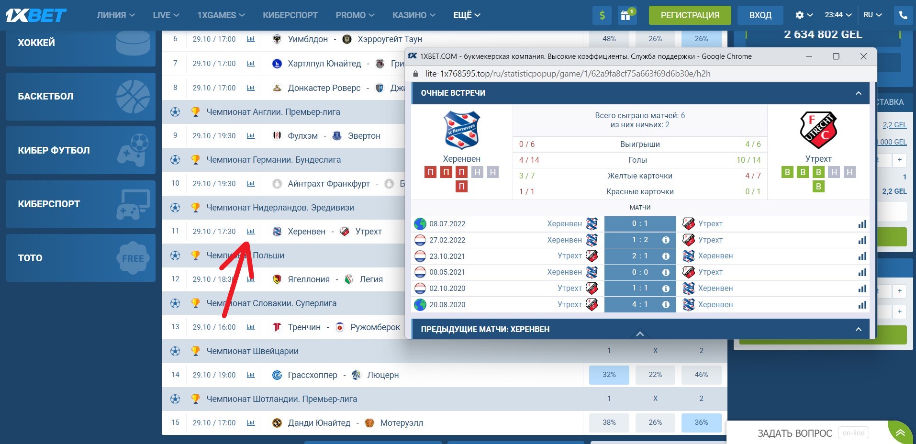Open the time 23:44 dropdown

click(x=838, y=15)
